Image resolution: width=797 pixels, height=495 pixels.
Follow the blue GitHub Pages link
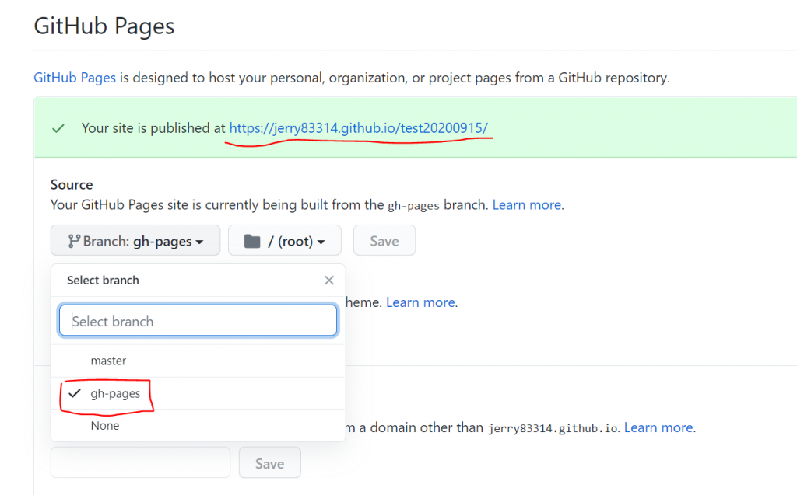pyautogui.click(x=75, y=78)
